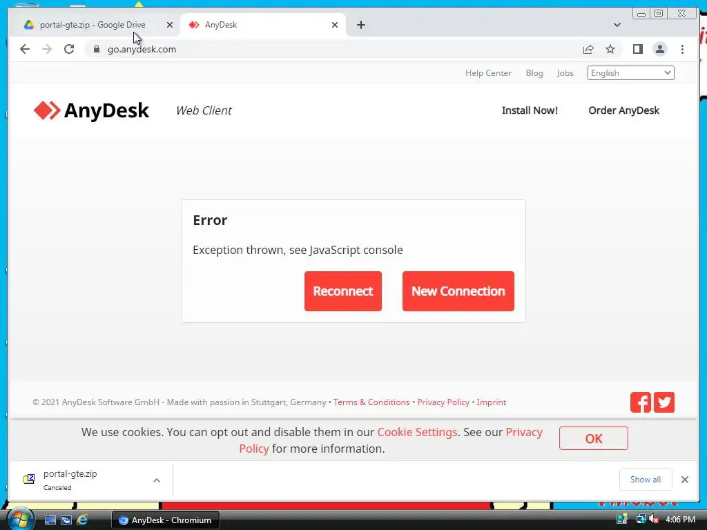
Task: Close the AnyDesk tab
Action: point(335,25)
